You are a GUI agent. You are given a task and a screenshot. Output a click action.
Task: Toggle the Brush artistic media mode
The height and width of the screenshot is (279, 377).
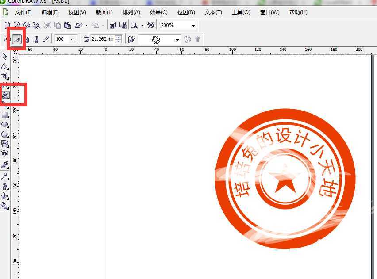pyautogui.click(x=17, y=39)
